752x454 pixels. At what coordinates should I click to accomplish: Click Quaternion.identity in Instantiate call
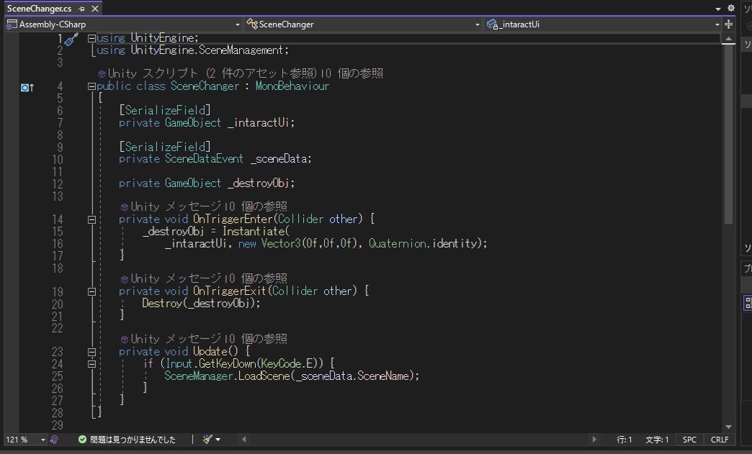[424, 243]
